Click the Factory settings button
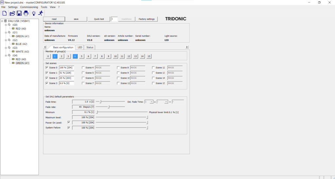 click(x=147, y=19)
